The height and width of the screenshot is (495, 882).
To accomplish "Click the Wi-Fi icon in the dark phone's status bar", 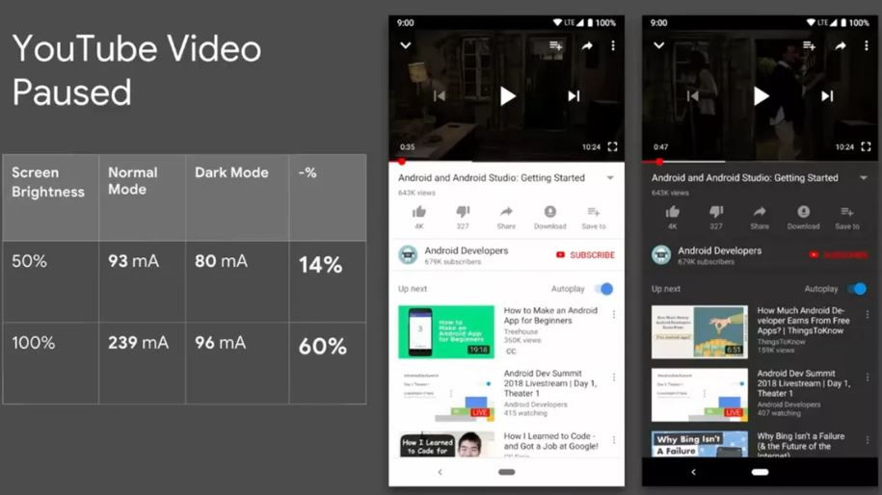I will (x=811, y=22).
